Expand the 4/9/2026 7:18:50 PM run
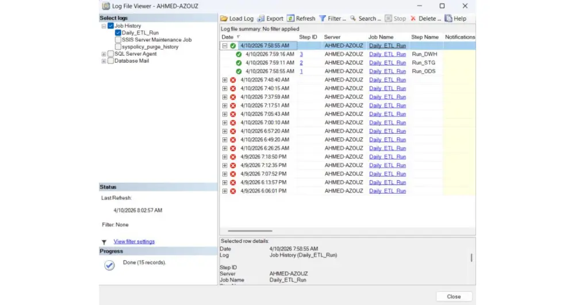Viewport: 575px width, 305px height. pyautogui.click(x=225, y=157)
